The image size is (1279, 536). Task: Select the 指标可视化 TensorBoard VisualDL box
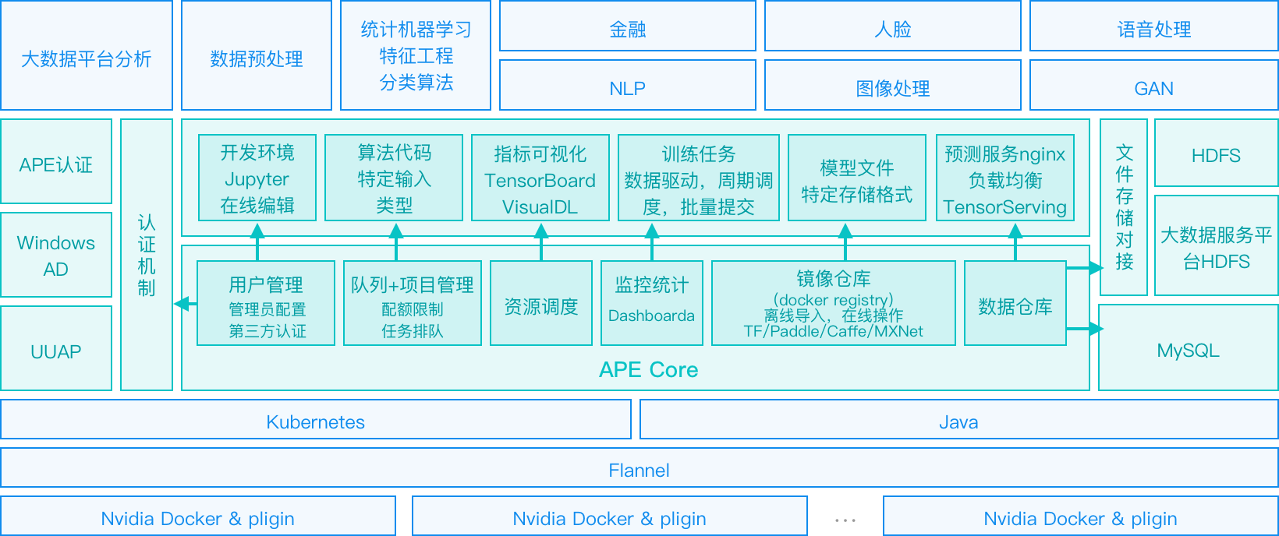(x=540, y=178)
